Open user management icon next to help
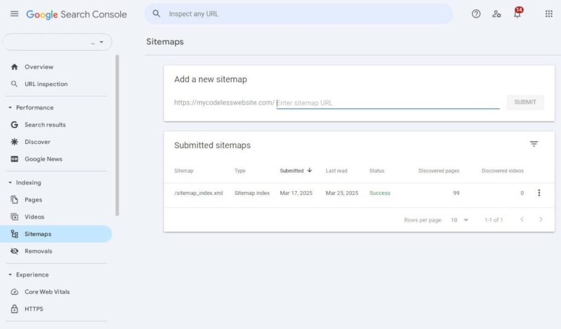 [x=496, y=15]
